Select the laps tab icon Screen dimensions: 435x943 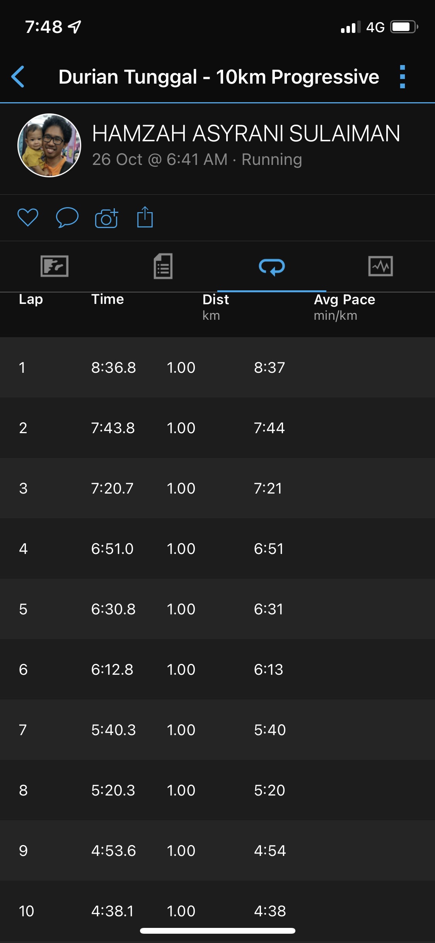[x=272, y=267]
